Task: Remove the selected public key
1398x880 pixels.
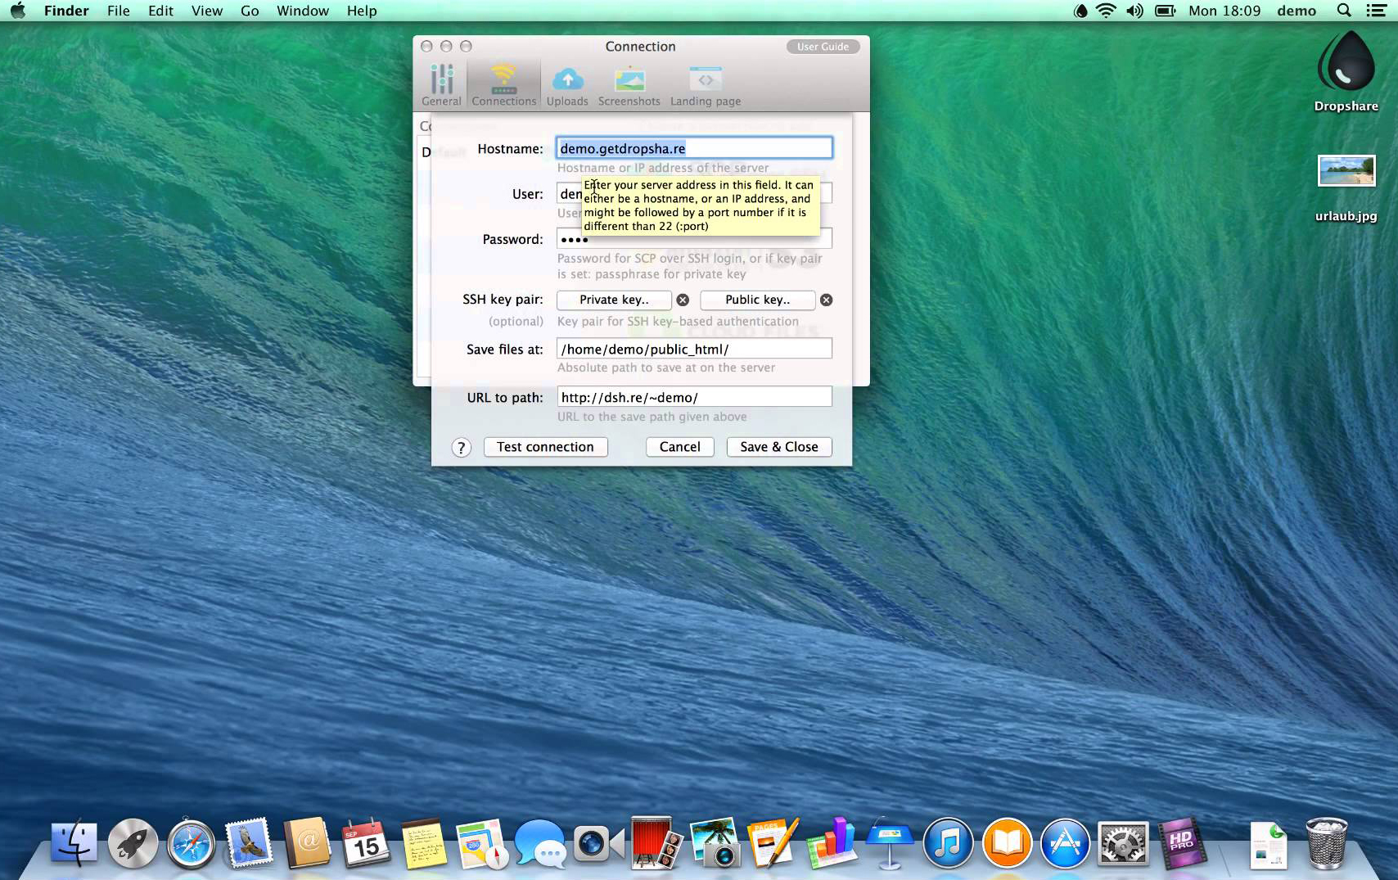Action: coord(827,300)
